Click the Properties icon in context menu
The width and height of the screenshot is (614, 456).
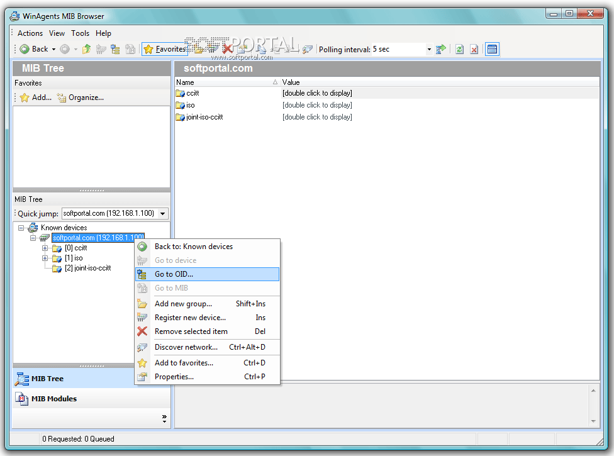pos(142,377)
